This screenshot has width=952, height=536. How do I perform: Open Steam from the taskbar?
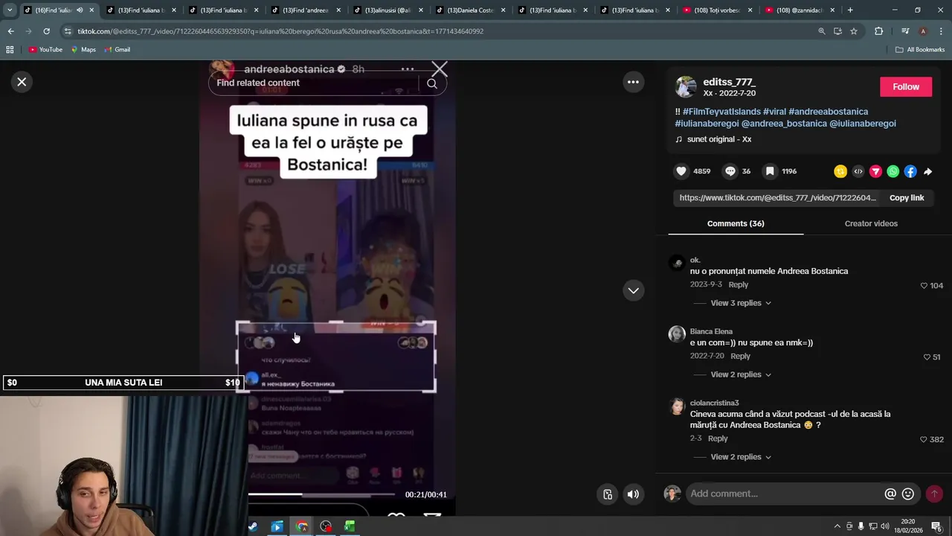point(253,526)
